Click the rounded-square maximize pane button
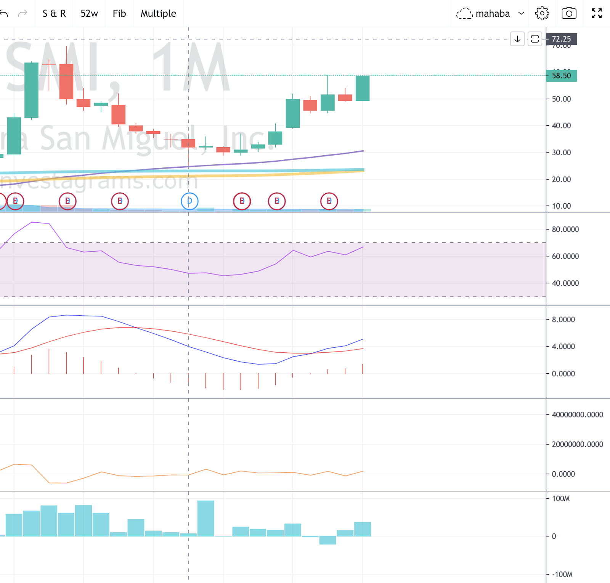This screenshot has height=583, width=610. tap(535, 39)
